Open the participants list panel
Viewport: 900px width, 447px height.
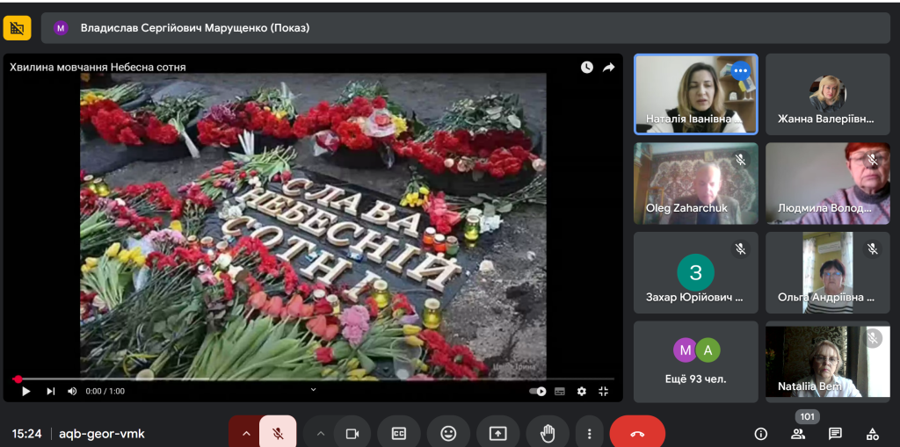798,433
